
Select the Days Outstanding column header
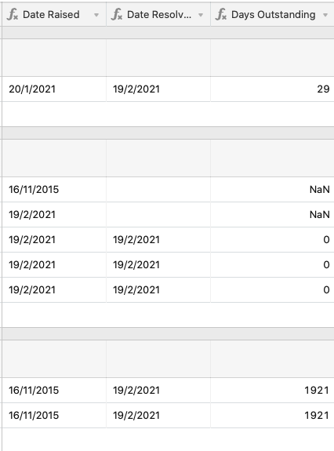coord(272,14)
